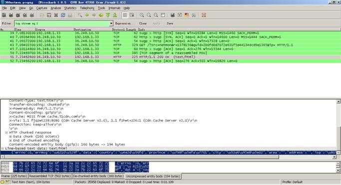Click the packet details horizontal scrollbar

168,157
